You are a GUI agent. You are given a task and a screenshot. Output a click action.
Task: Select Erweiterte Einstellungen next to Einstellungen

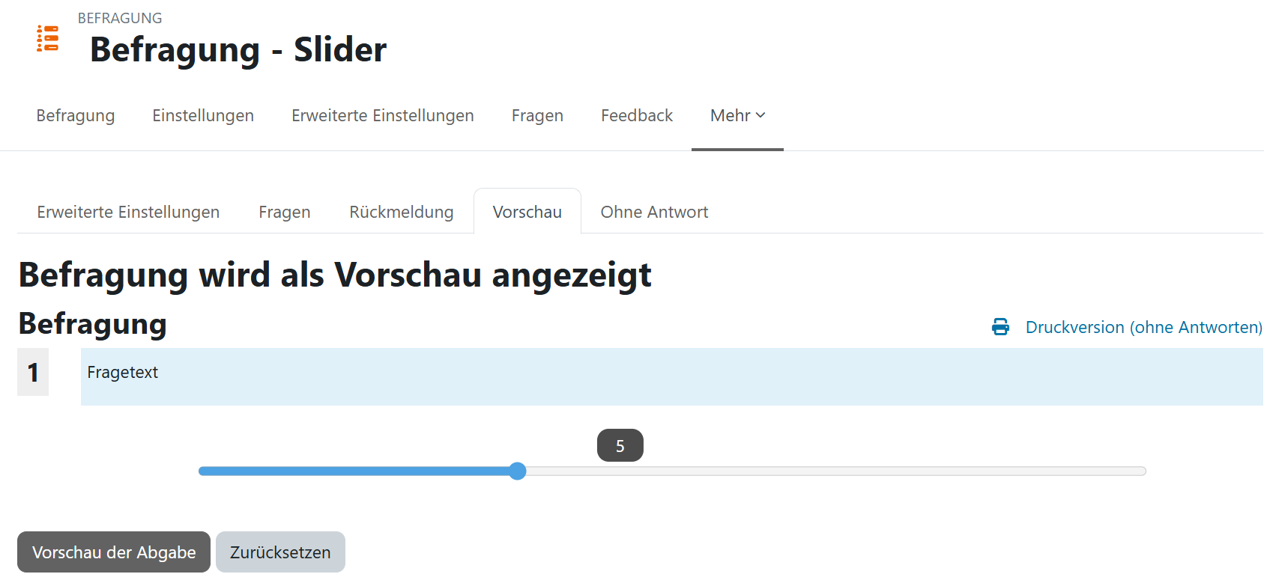pyautogui.click(x=382, y=116)
